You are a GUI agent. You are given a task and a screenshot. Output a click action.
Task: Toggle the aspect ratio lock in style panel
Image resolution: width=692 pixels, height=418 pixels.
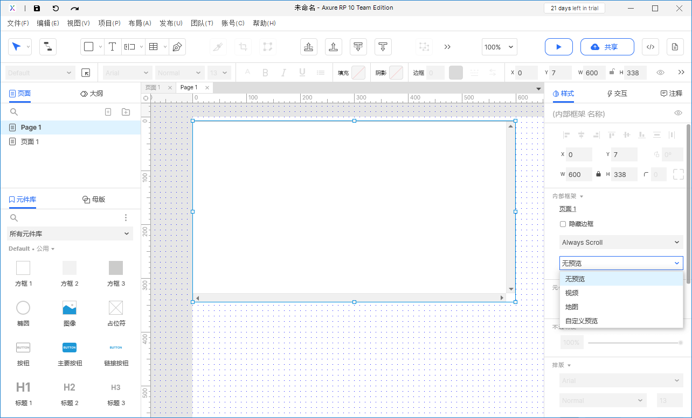coord(598,174)
